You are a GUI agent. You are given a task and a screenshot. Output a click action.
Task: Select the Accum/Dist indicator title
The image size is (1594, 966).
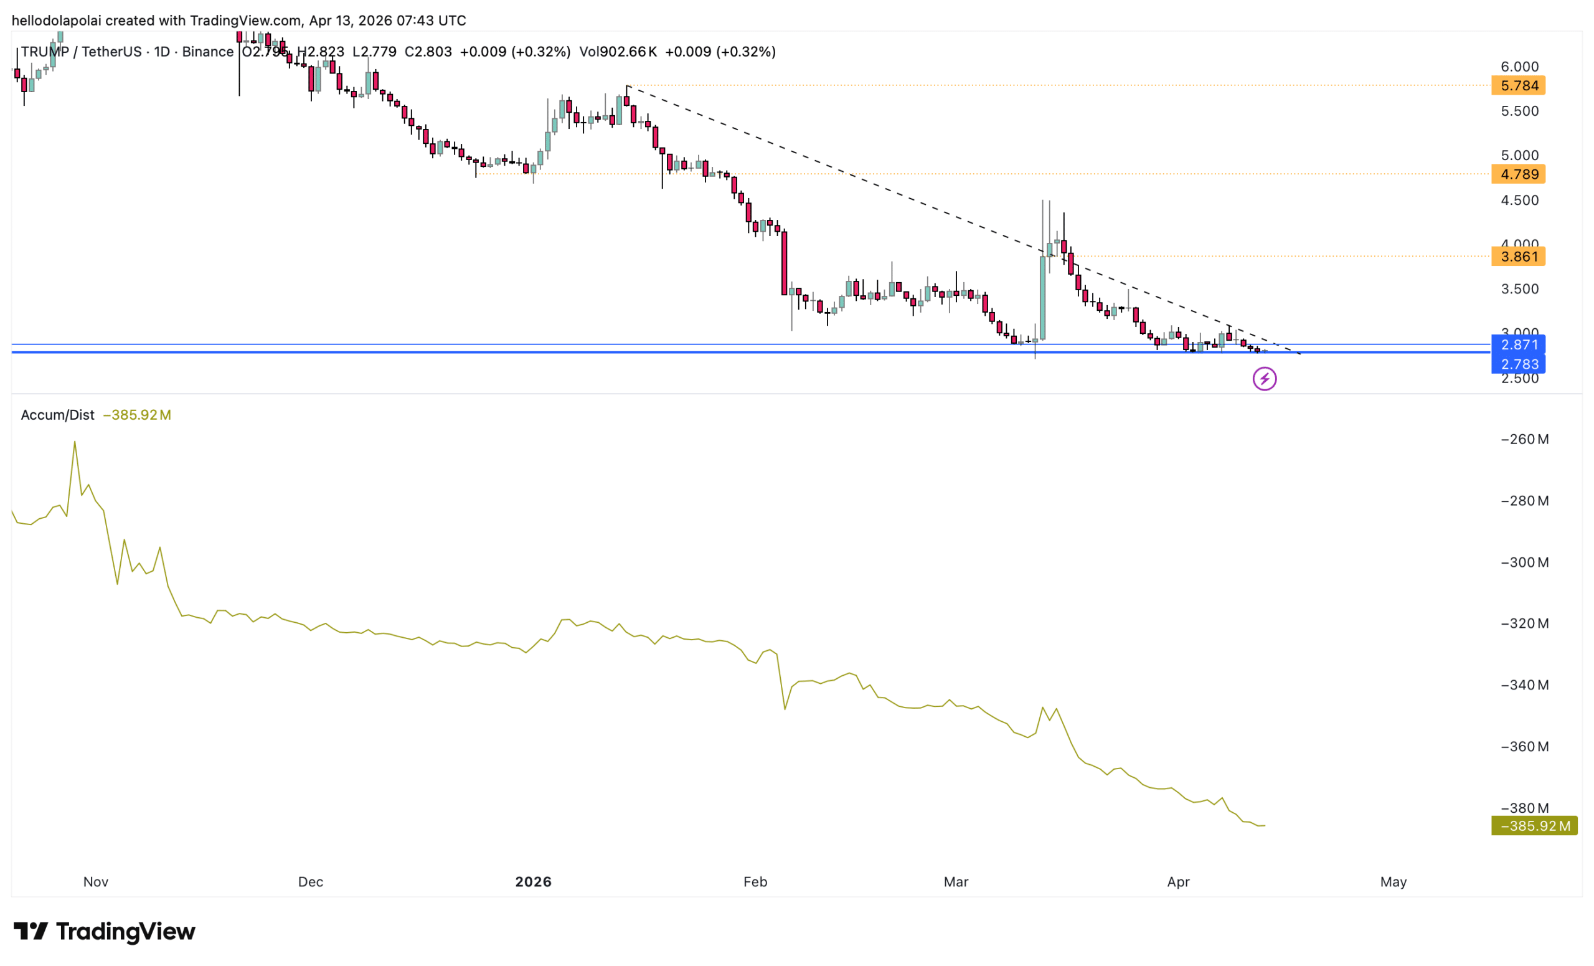(x=57, y=415)
